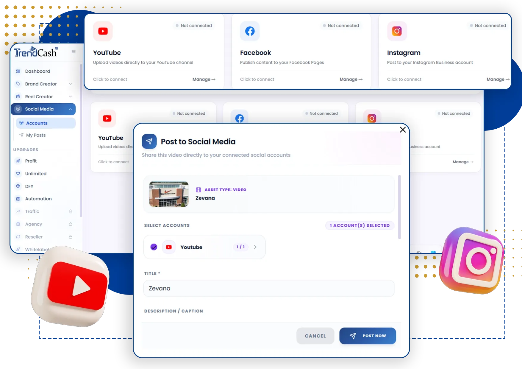Viewport: 522px width, 369px height.
Task: Click the Zevana video thumbnail
Action: click(x=169, y=194)
